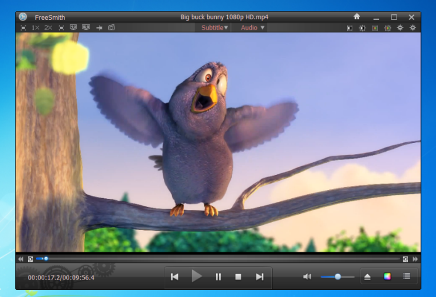Open the Subtitle dropdown
Image resolution: width=436 pixels, height=297 pixels.
coord(215,28)
